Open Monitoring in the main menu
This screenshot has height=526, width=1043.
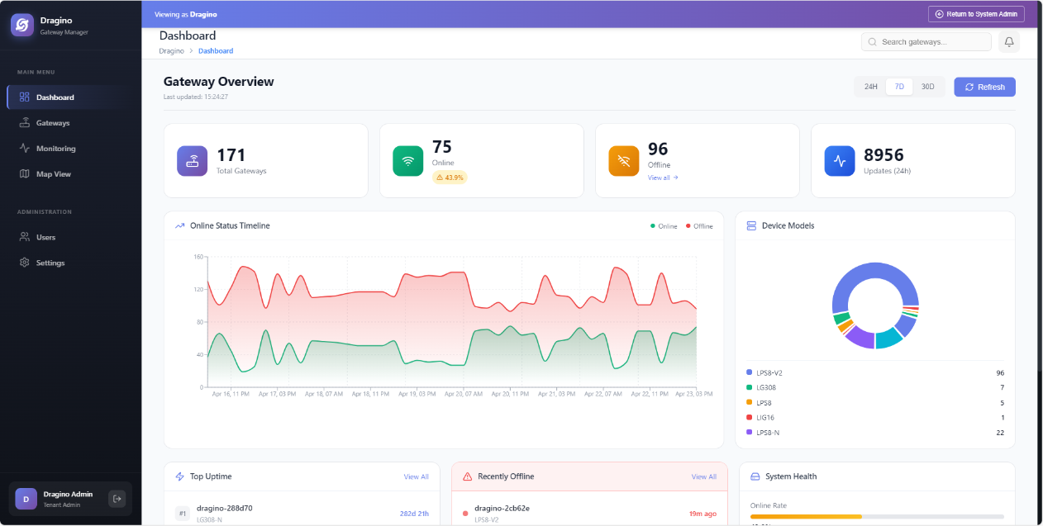point(70,149)
